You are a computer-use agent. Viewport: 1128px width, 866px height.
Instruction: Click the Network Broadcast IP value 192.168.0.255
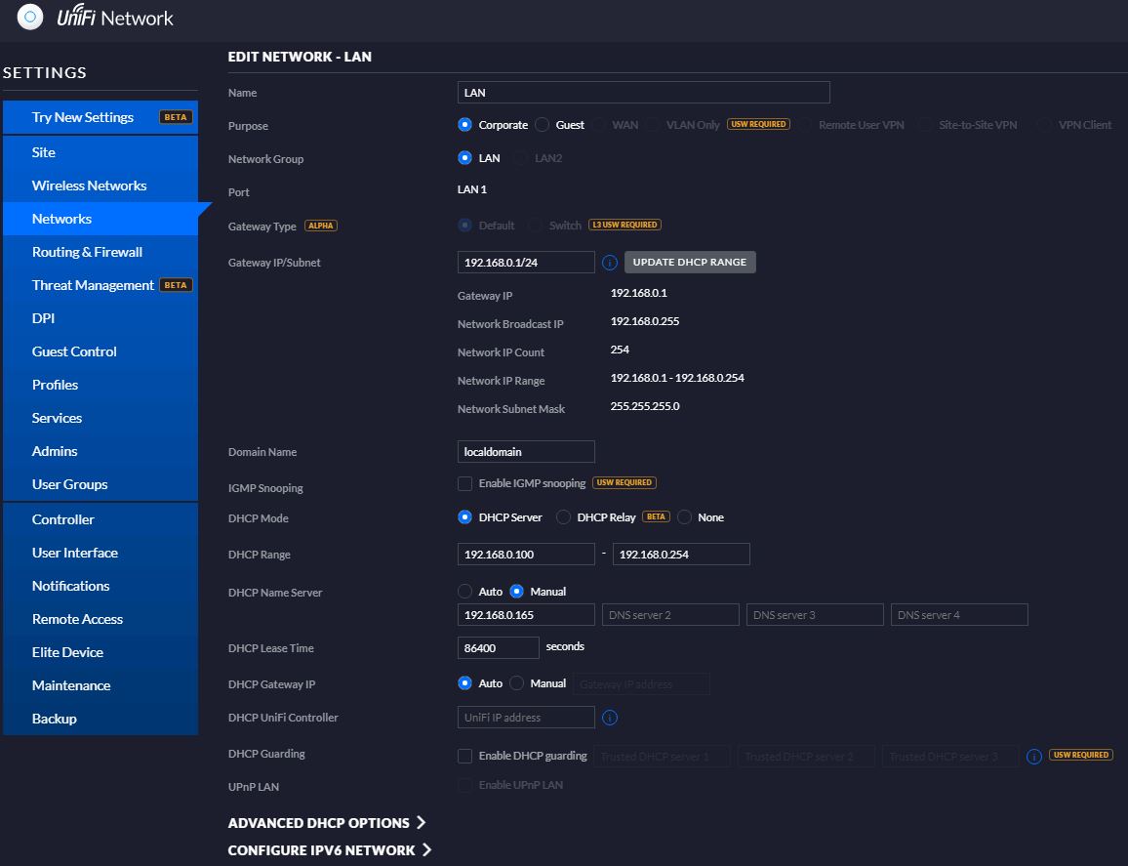(x=645, y=321)
